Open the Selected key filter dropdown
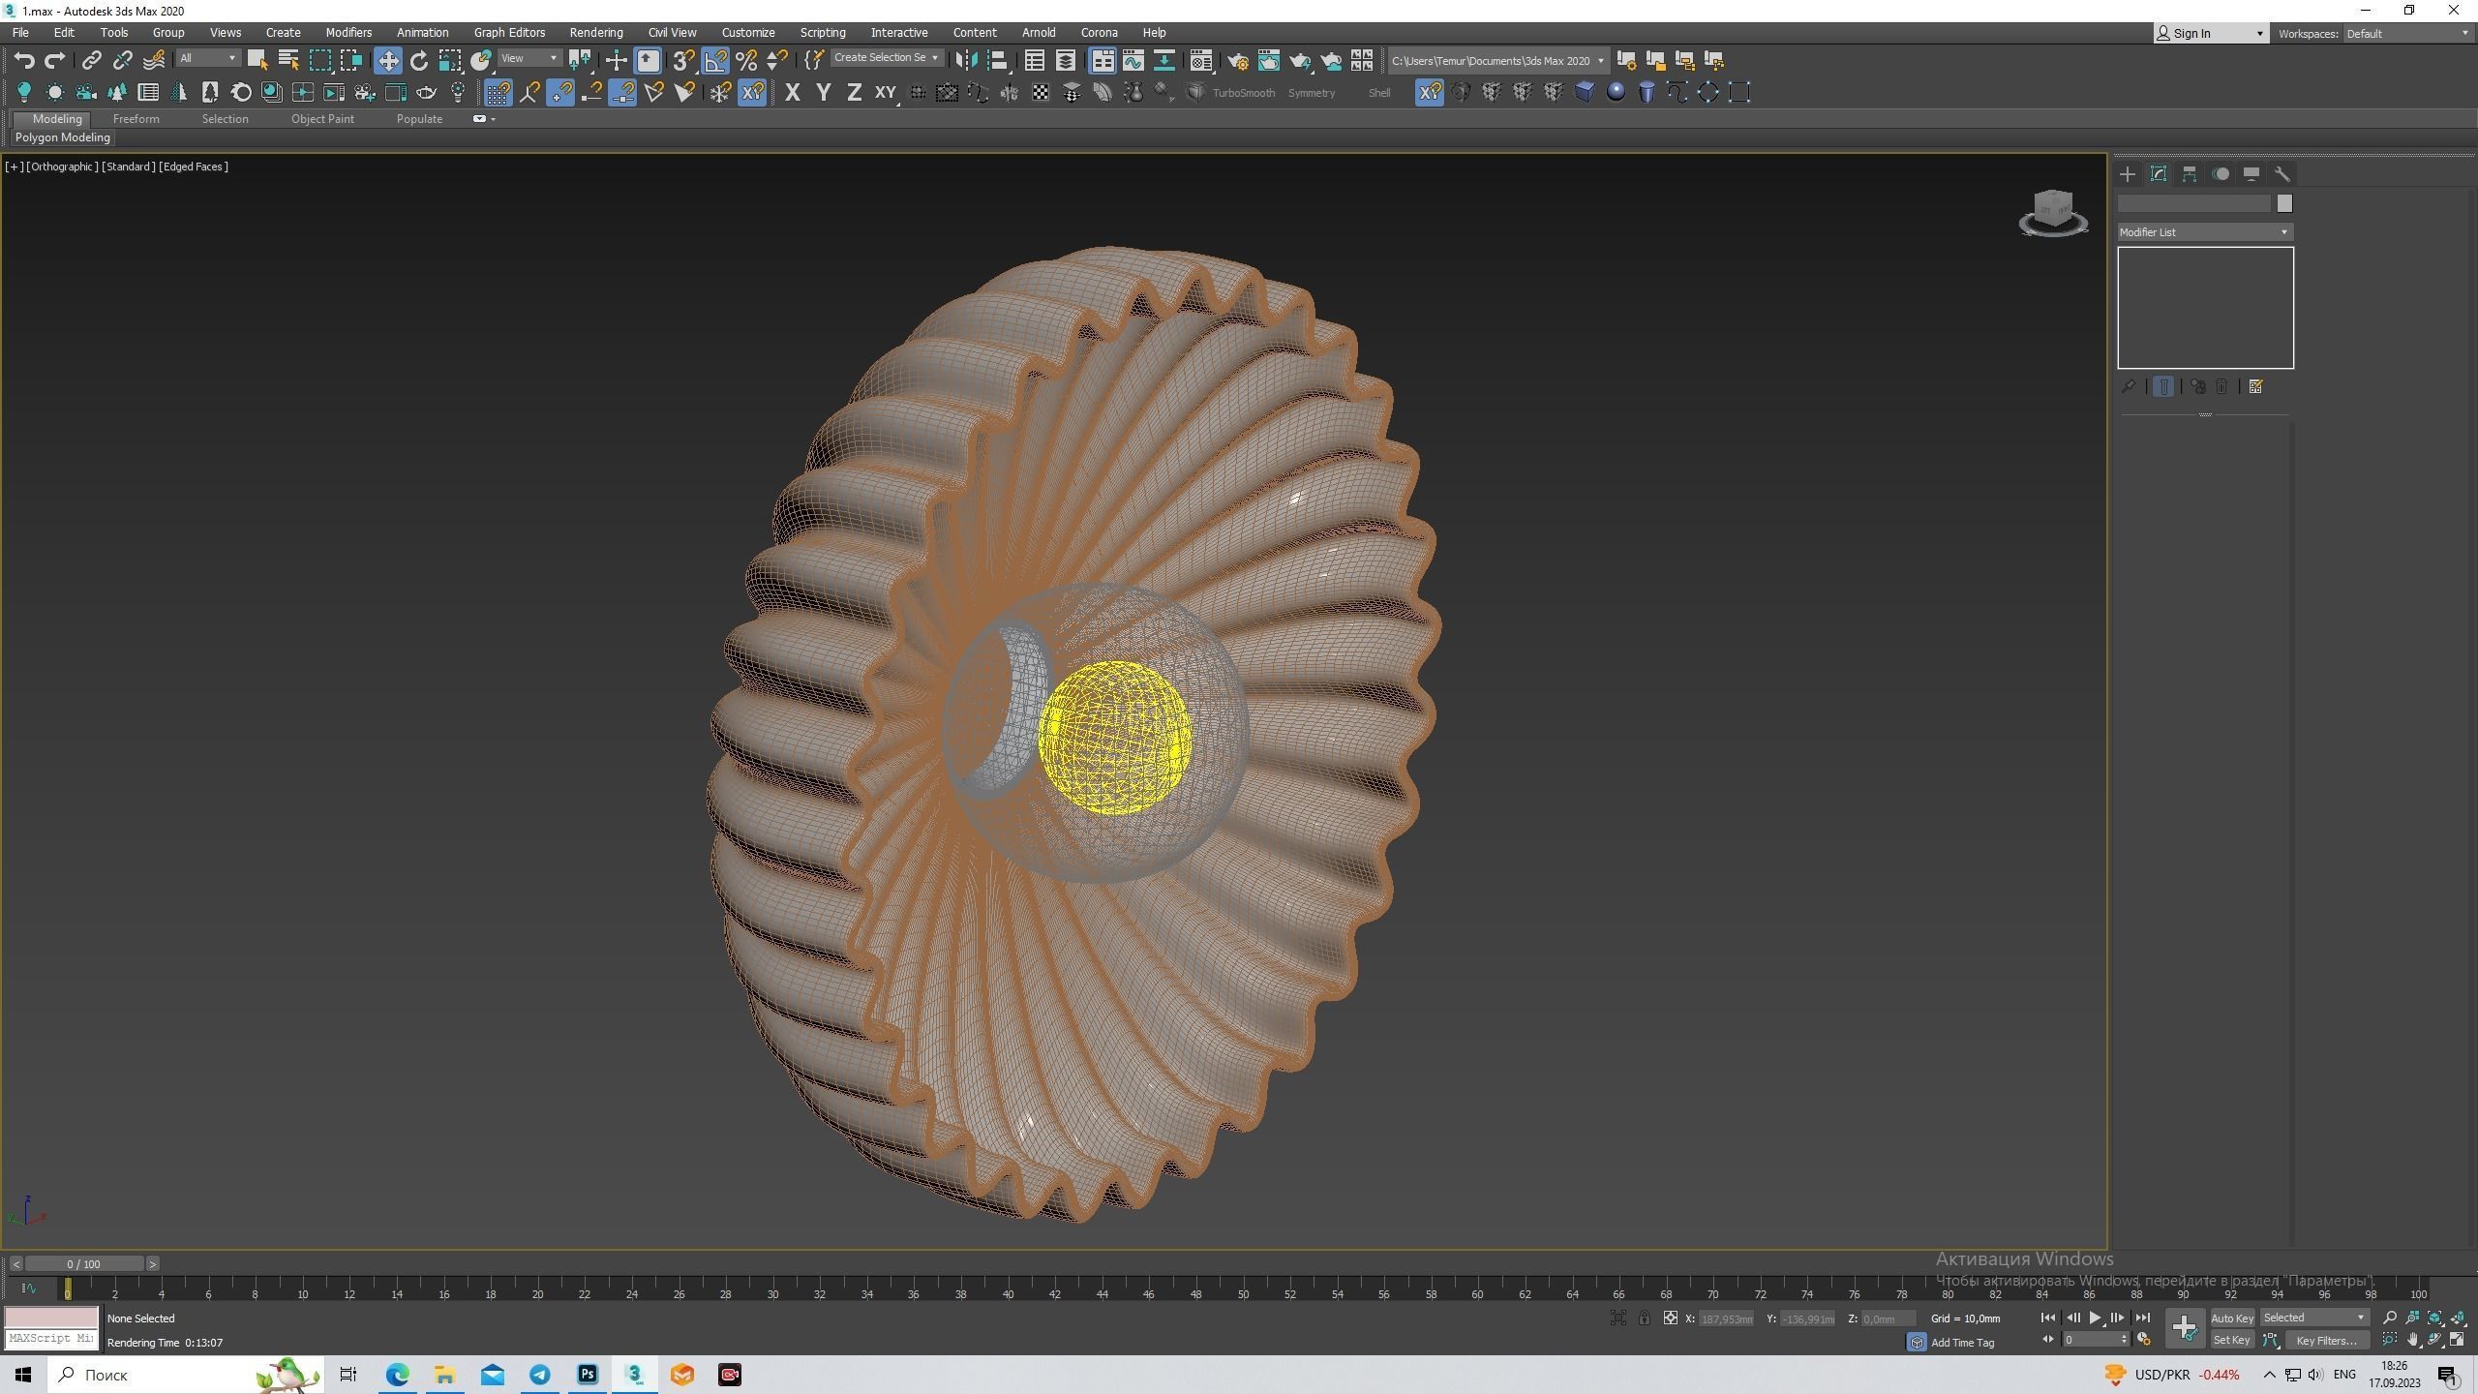The height and width of the screenshot is (1394, 2478). click(x=2314, y=1318)
